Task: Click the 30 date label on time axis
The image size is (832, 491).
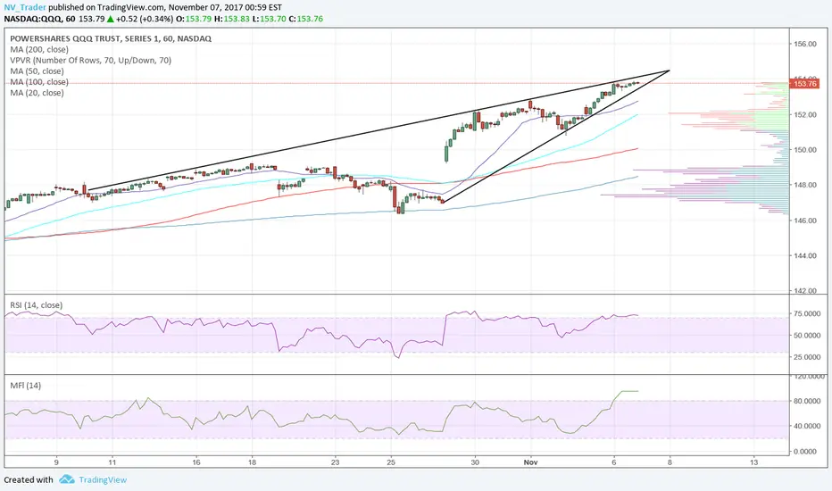Action: pyautogui.click(x=475, y=462)
